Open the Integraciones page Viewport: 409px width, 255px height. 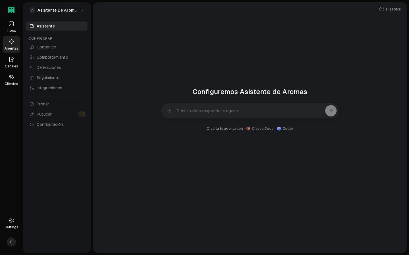coord(57,88)
